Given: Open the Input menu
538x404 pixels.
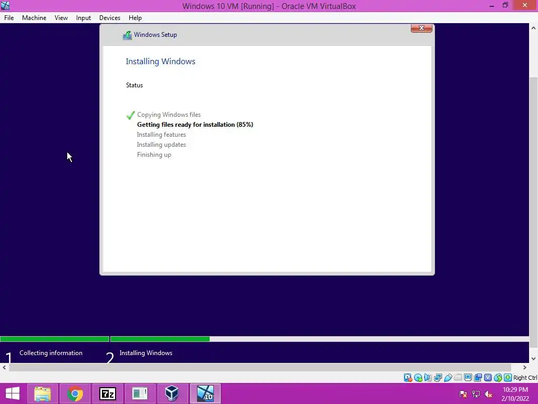Looking at the screenshot, I should (x=84, y=18).
